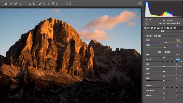This screenshot has width=183, height=103.
Task: Open the fx Effects panel tab
Action: point(165,28)
